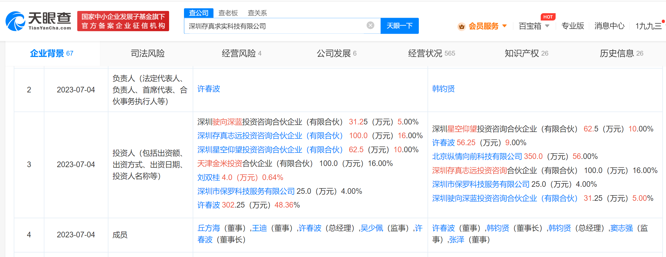This screenshot has height=257, width=666.
Task: Click 深圳存真志远投资咨询 red link after change
Action: [x=469, y=170]
